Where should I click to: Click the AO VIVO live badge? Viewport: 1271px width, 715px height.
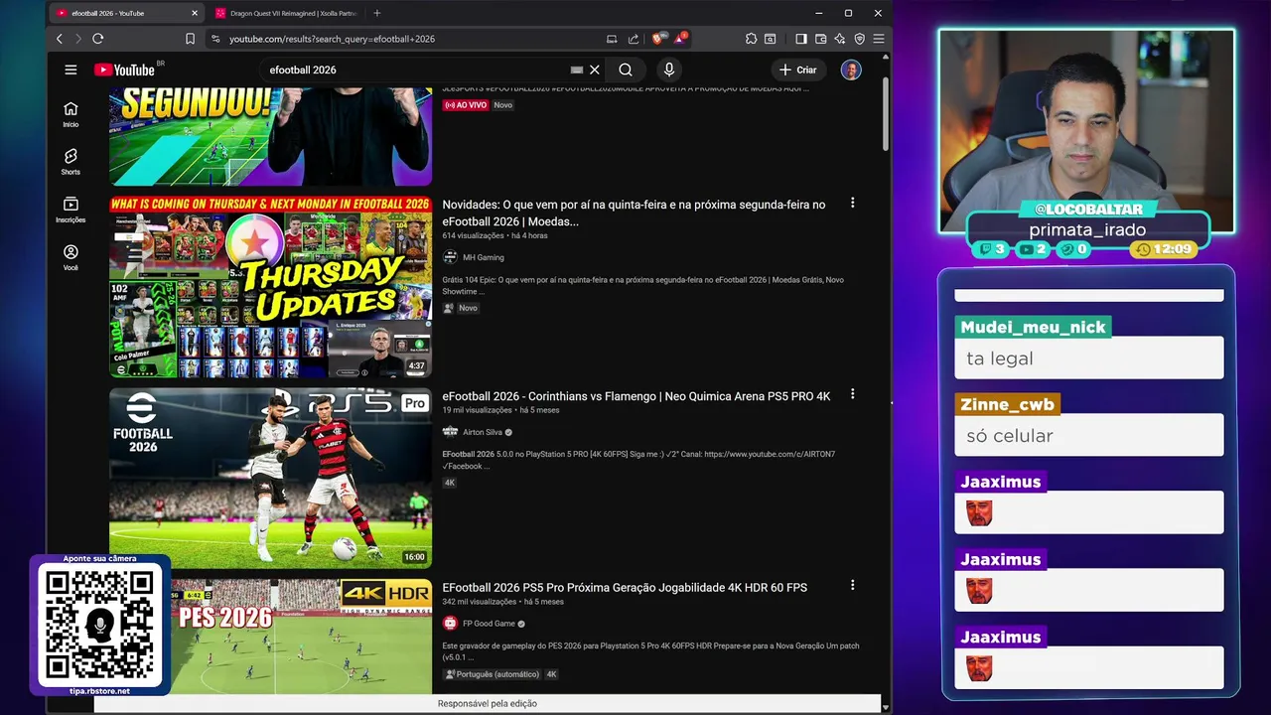pos(466,104)
